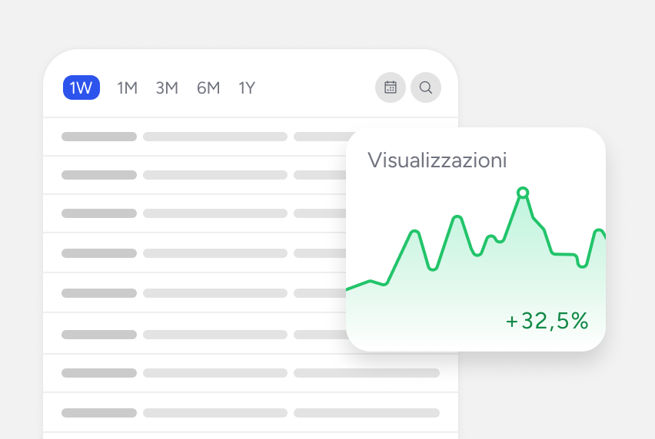Click the peak data point marker on chart
Viewport: 655px width, 439px height.
coord(523,193)
